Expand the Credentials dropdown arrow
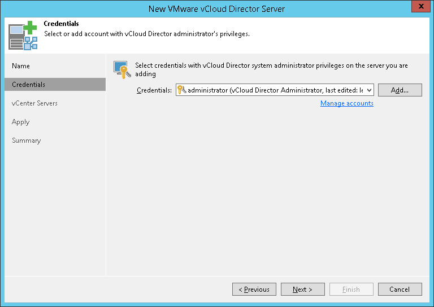This screenshot has height=307, width=434. click(x=369, y=90)
